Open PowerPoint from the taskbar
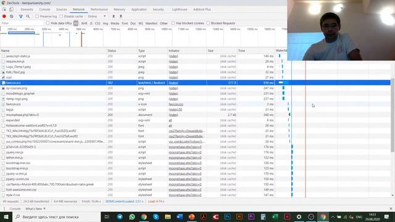 192,216
